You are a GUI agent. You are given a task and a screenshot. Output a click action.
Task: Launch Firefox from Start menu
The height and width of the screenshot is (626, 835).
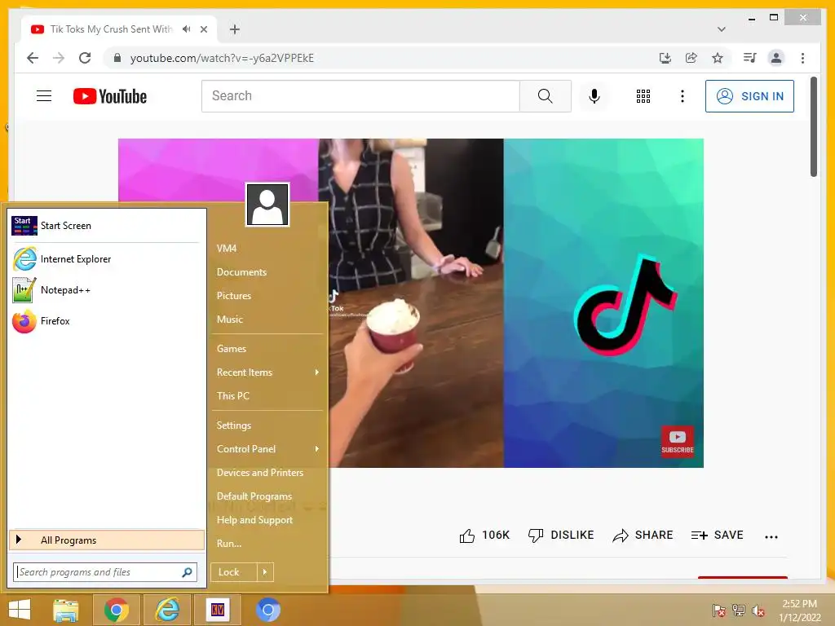(107, 321)
